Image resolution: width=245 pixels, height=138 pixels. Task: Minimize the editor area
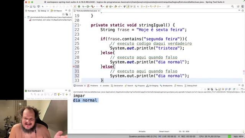(x=239, y=10)
